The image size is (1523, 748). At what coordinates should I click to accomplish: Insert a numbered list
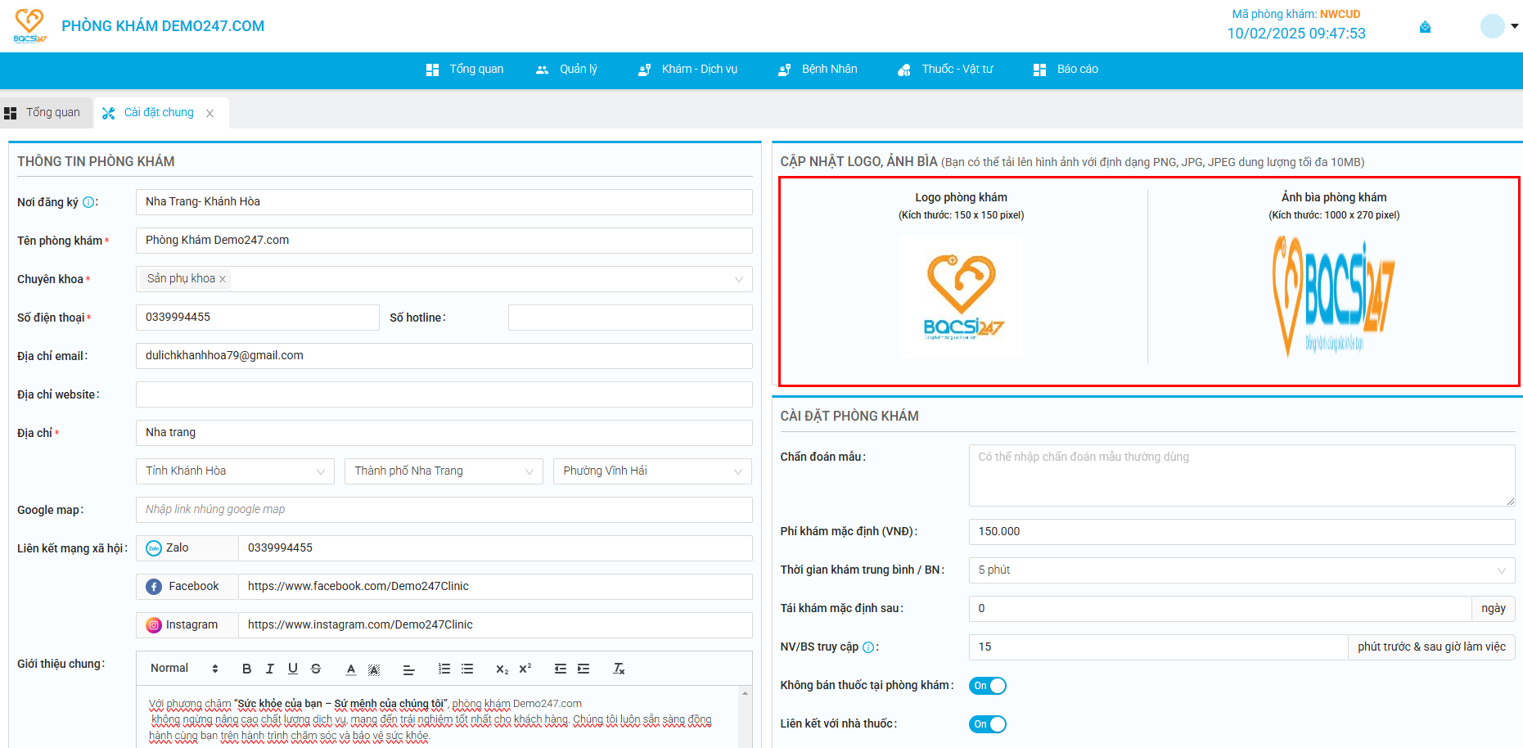pyautogui.click(x=444, y=669)
